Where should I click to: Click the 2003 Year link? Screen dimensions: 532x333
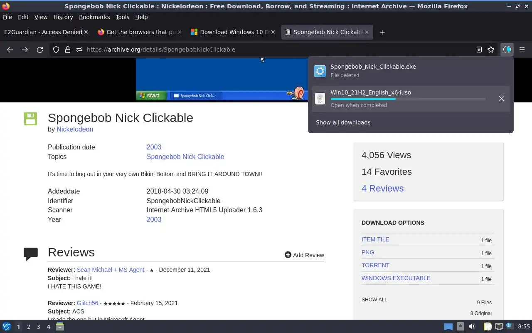point(154,219)
